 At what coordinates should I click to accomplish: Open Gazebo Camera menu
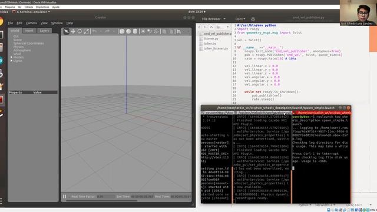click(x=31, y=23)
